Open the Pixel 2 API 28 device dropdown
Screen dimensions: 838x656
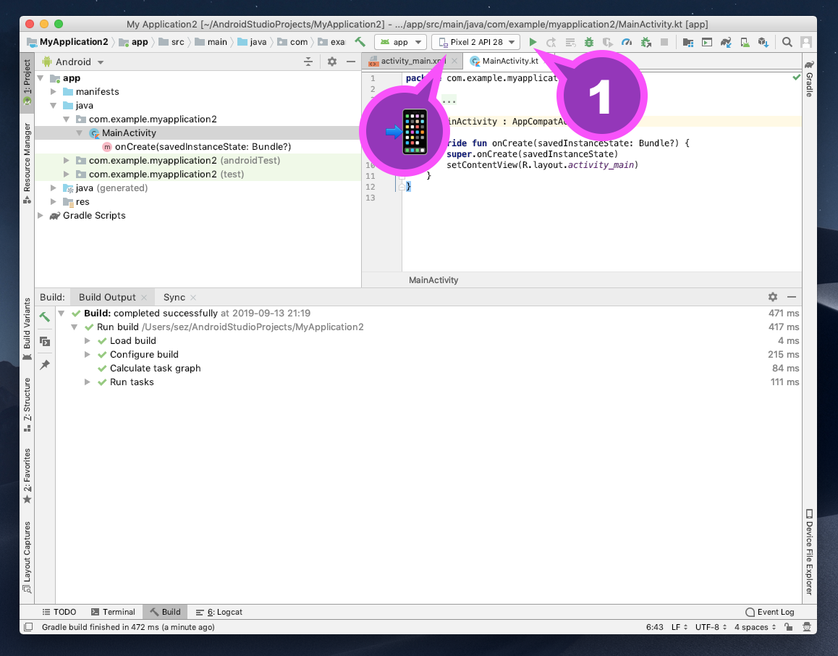(x=476, y=42)
